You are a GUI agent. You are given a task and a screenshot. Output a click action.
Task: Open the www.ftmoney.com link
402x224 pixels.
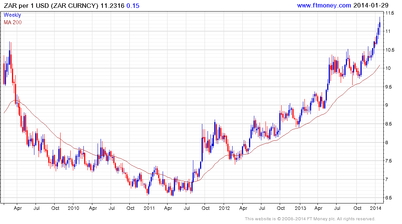(x=324, y=5)
